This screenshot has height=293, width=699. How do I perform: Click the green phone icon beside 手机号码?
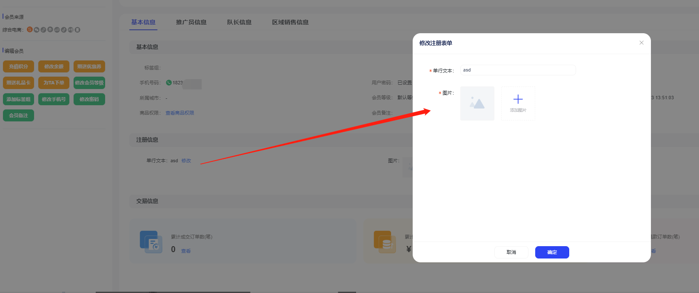tap(169, 83)
